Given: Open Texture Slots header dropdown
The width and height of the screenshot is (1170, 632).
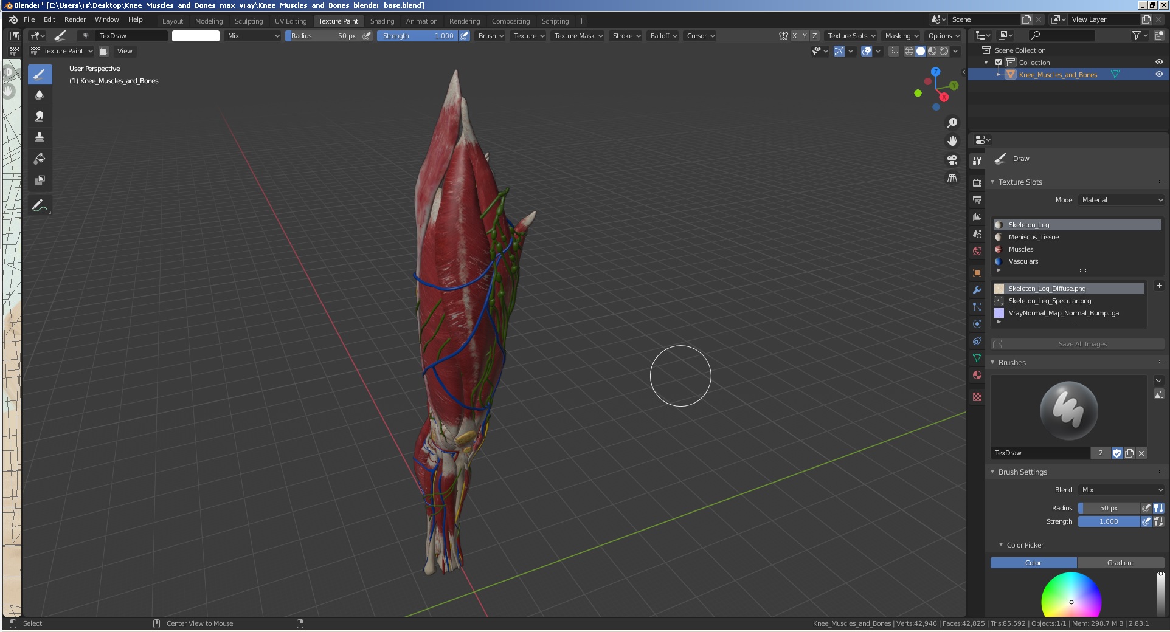Looking at the screenshot, I should pyautogui.click(x=851, y=36).
